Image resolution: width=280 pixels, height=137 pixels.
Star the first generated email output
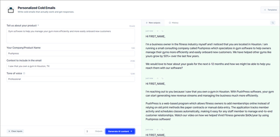click(x=158, y=31)
